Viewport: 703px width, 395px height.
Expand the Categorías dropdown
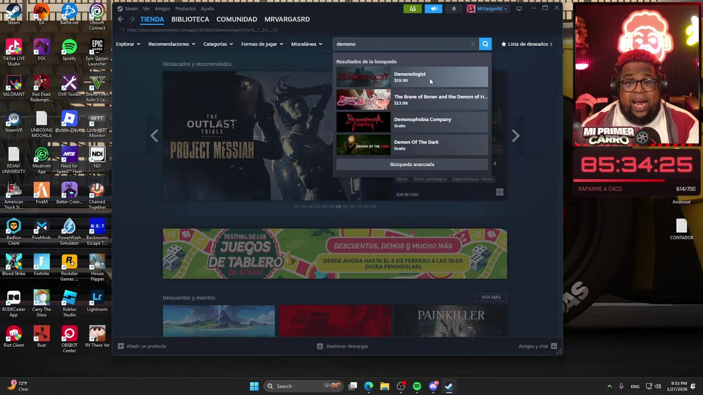(x=218, y=44)
